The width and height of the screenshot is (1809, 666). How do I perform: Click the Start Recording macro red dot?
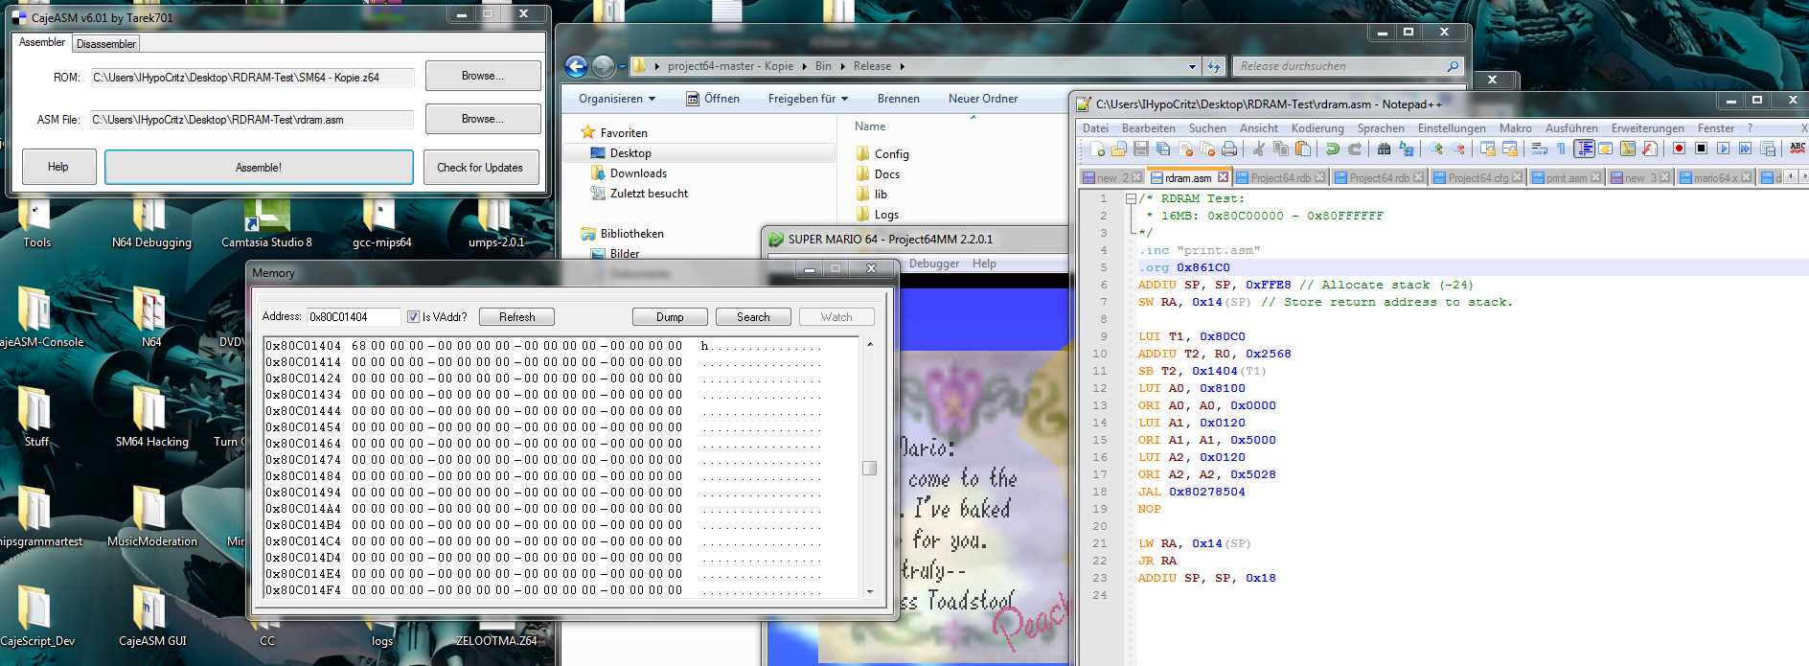pos(1679,149)
